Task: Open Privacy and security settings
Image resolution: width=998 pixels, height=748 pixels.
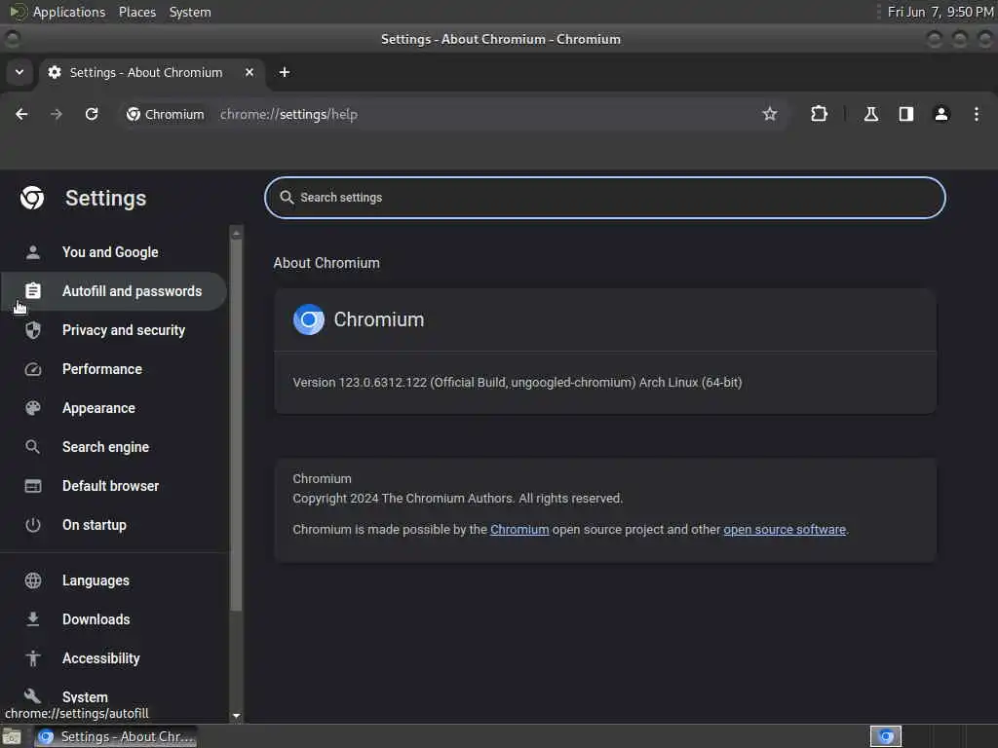Action: 113,330
